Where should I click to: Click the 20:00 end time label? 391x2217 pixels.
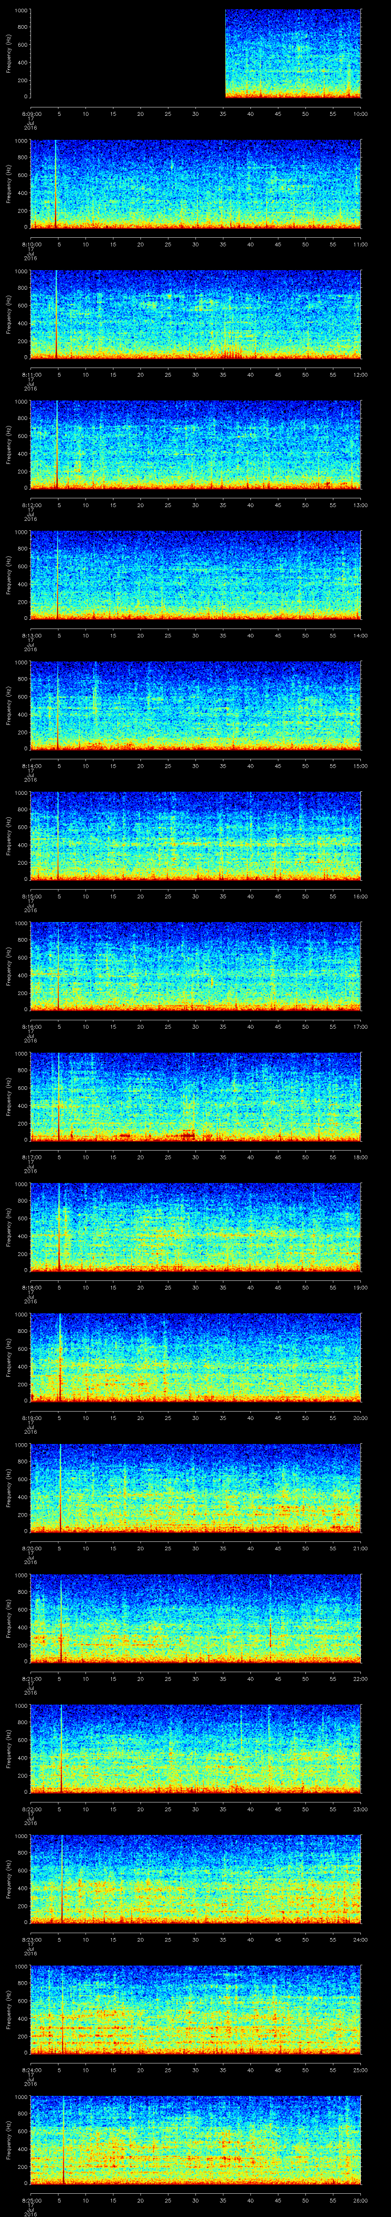tap(361, 1418)
